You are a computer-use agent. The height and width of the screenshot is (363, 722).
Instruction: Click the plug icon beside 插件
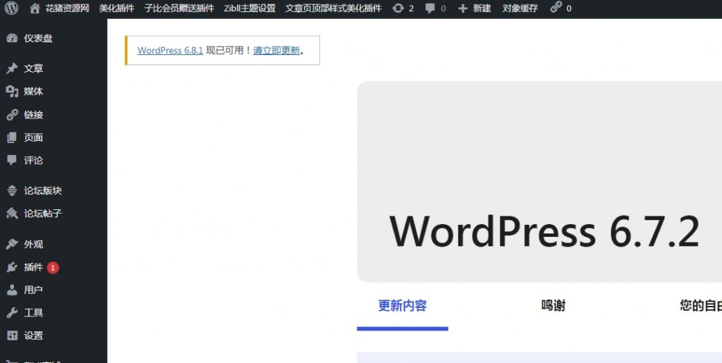point(12,267)
